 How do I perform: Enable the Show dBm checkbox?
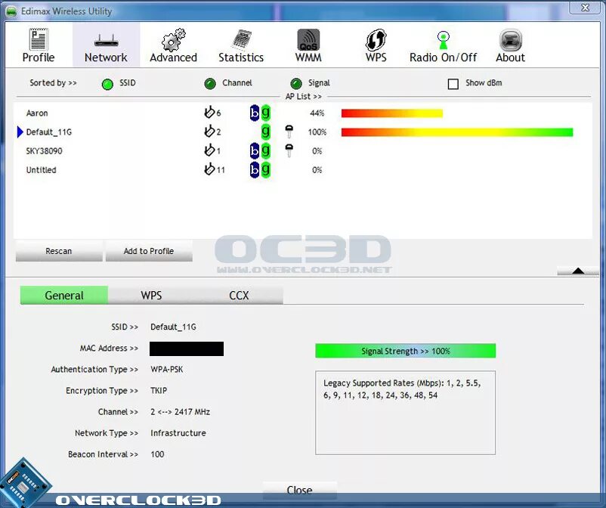pyautogui.click(x=453, y=84)
